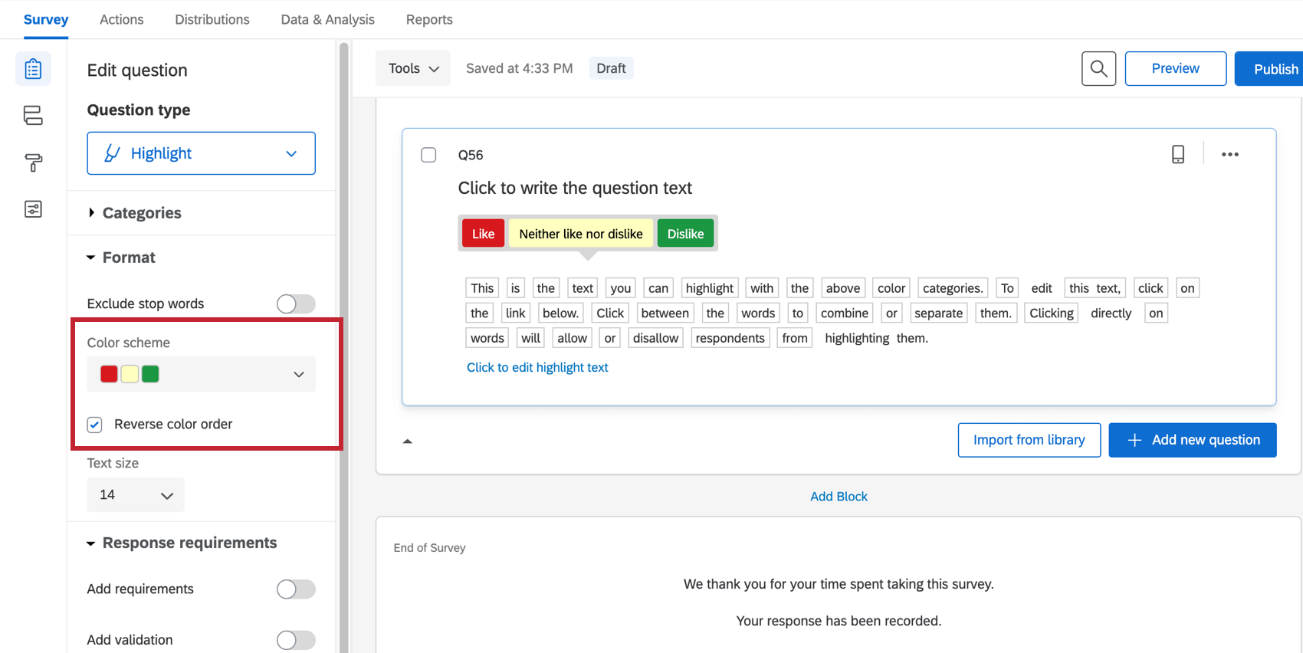Screen dimensions: 1303x653
Task: Click the 'Click to edit highlight text' link
Action: click(537, 367)
